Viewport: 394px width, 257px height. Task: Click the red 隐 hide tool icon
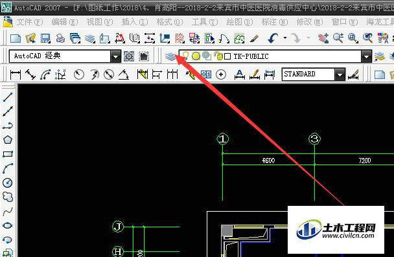180,38
